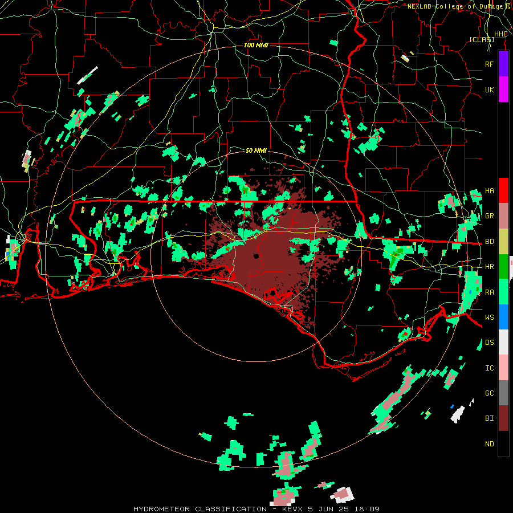Click the DS legend label
513x513 pixels.
(x=489, y=342)
